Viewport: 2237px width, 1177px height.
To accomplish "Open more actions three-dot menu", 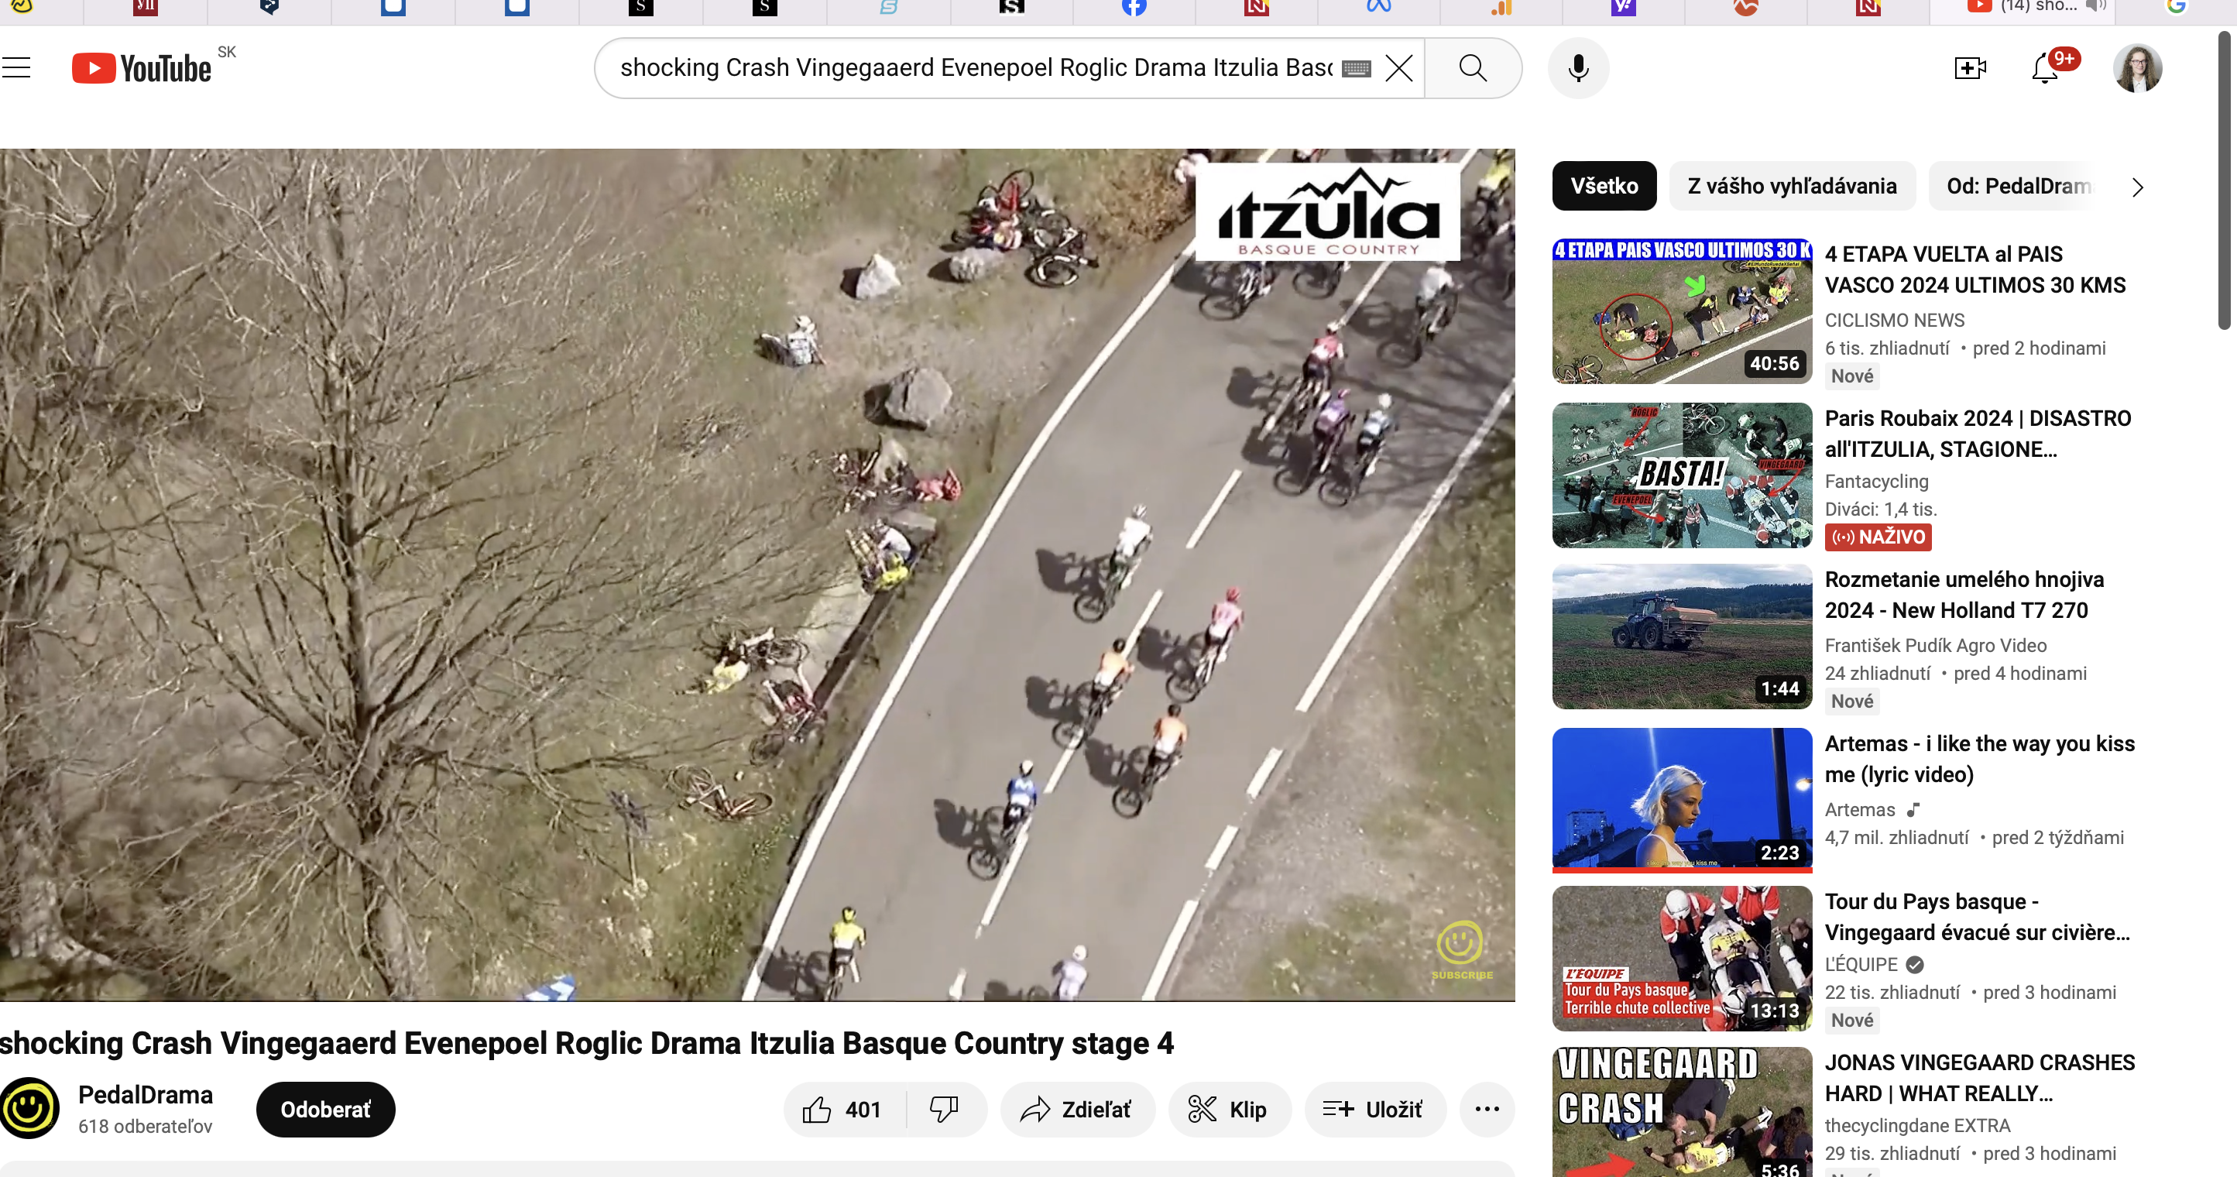I will 1487,1110.
